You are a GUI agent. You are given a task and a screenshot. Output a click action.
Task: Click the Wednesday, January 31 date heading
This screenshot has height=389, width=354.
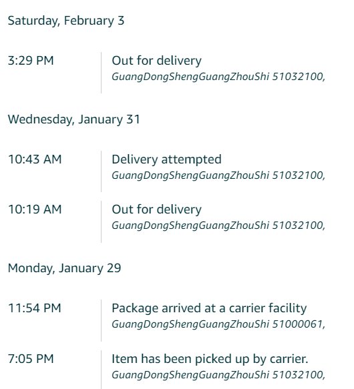[73, 119]
